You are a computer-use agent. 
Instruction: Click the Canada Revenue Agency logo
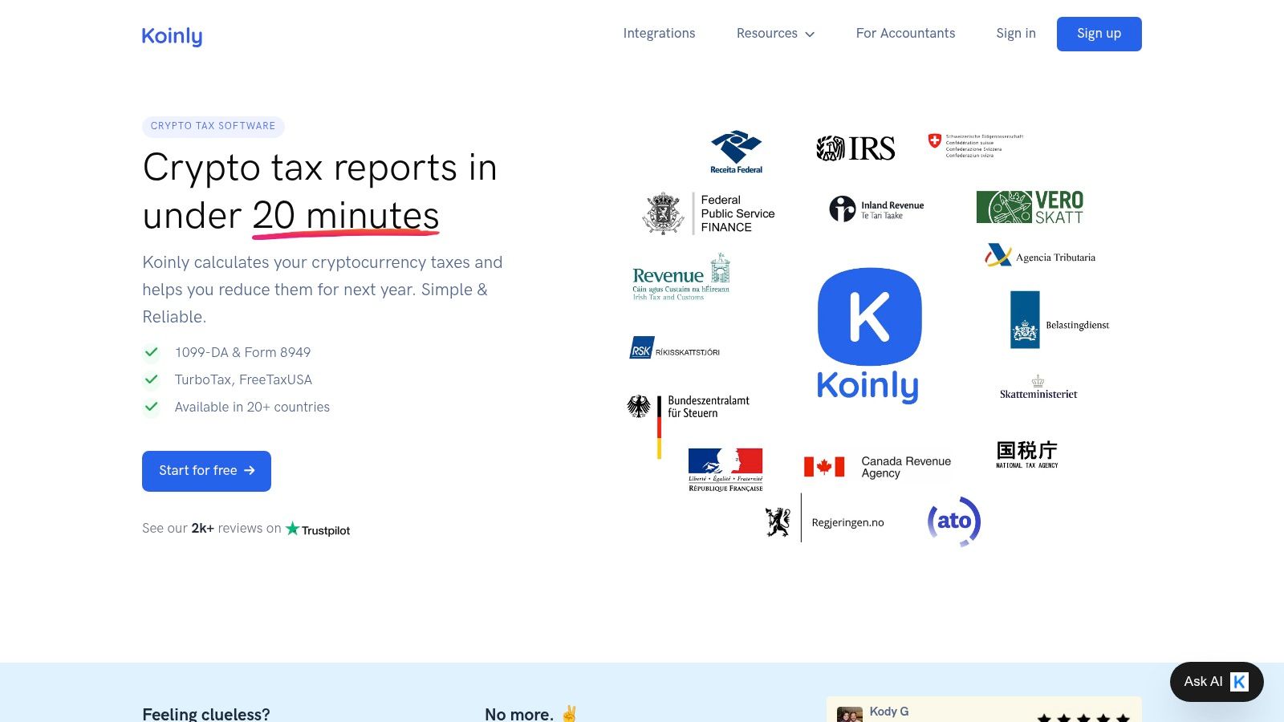click(877, 467)
